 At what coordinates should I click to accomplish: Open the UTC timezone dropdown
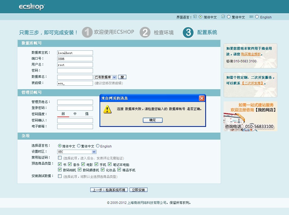click(x=77, y=152)
